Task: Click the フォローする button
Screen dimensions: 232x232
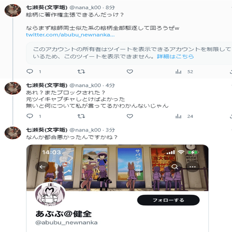Action: point(168,200)
